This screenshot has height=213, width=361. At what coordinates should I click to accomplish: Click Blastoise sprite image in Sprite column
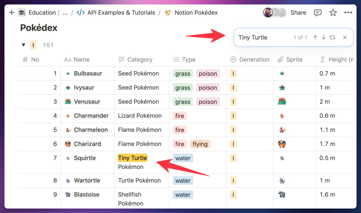(x=282, y=194)
